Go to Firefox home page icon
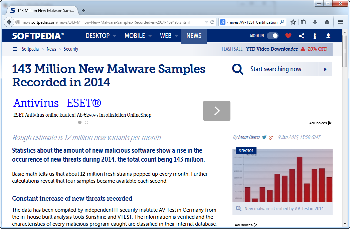Viewport: 350px width, 229px height. [327, 22]
